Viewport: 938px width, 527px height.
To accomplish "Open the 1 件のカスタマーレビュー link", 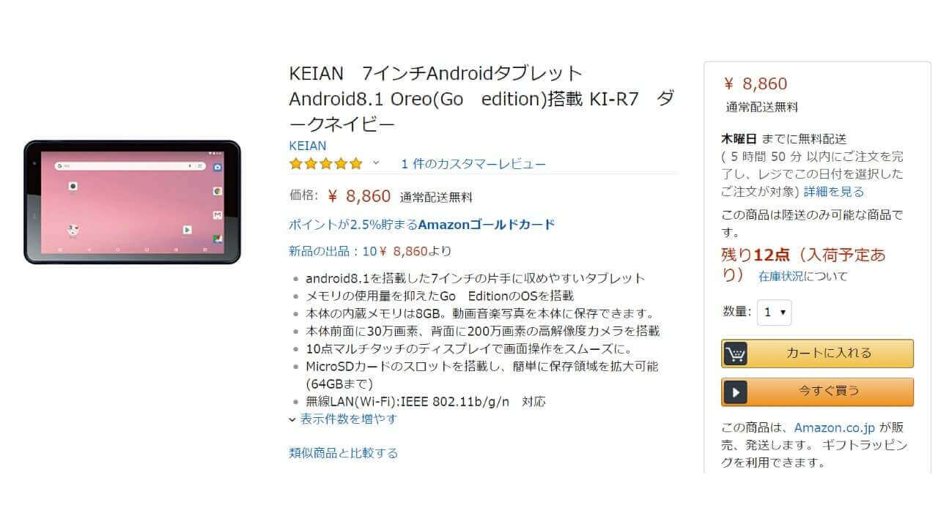I will pyautogui.click(x=473, y=164).
